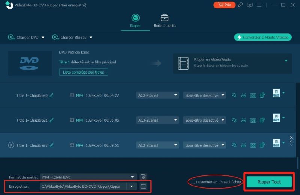300x195 pixels.
Task: Click the 00:09:51 duration text
Action: [x=111, y=145]
